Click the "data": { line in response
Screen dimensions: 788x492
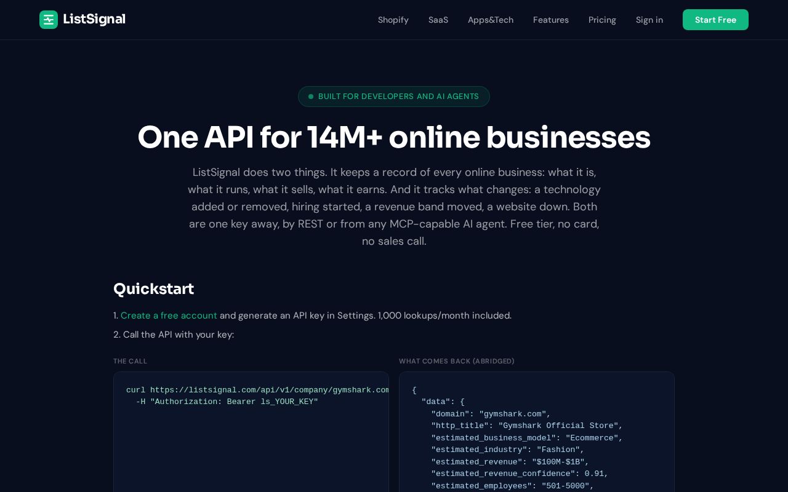click(x=443, y=402)
